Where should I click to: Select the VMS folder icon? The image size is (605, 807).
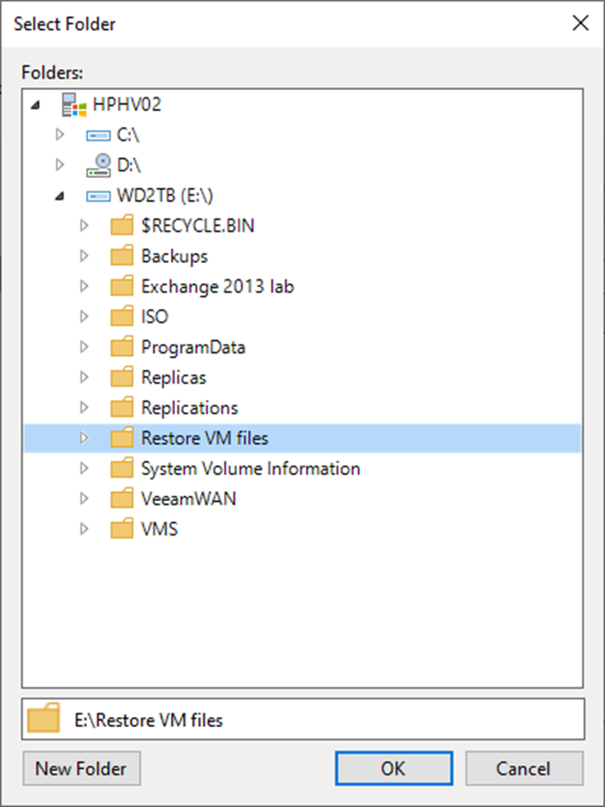[x=122, y=528]
